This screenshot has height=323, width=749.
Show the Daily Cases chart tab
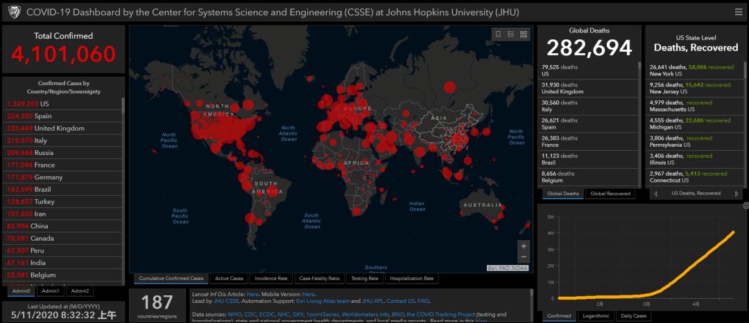point(633,316)
